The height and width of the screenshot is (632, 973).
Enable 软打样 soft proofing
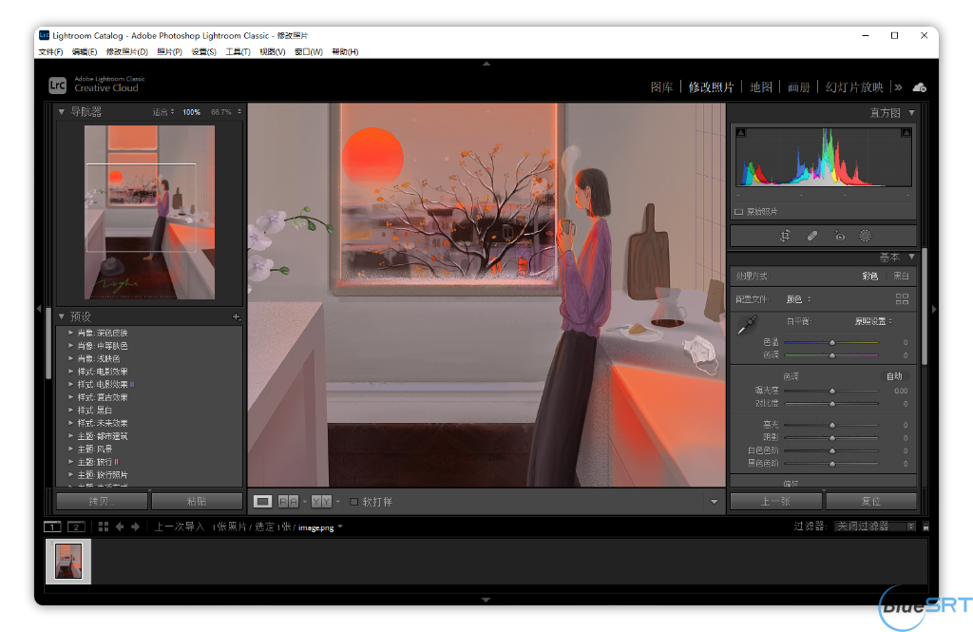tap(354, 501)
